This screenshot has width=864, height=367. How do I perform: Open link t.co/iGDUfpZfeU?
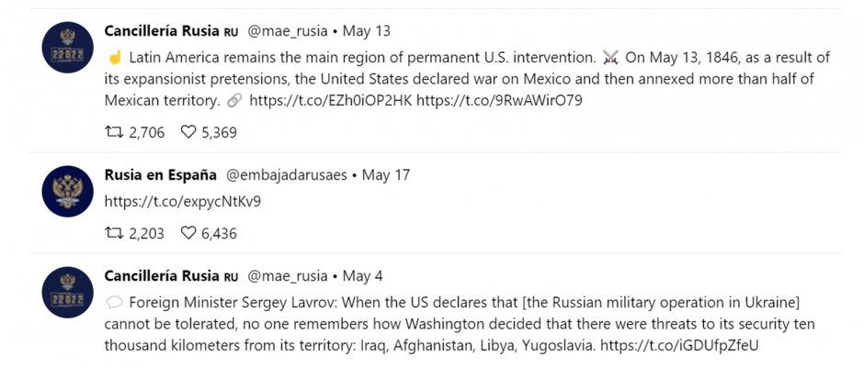(x=679, y=346)
